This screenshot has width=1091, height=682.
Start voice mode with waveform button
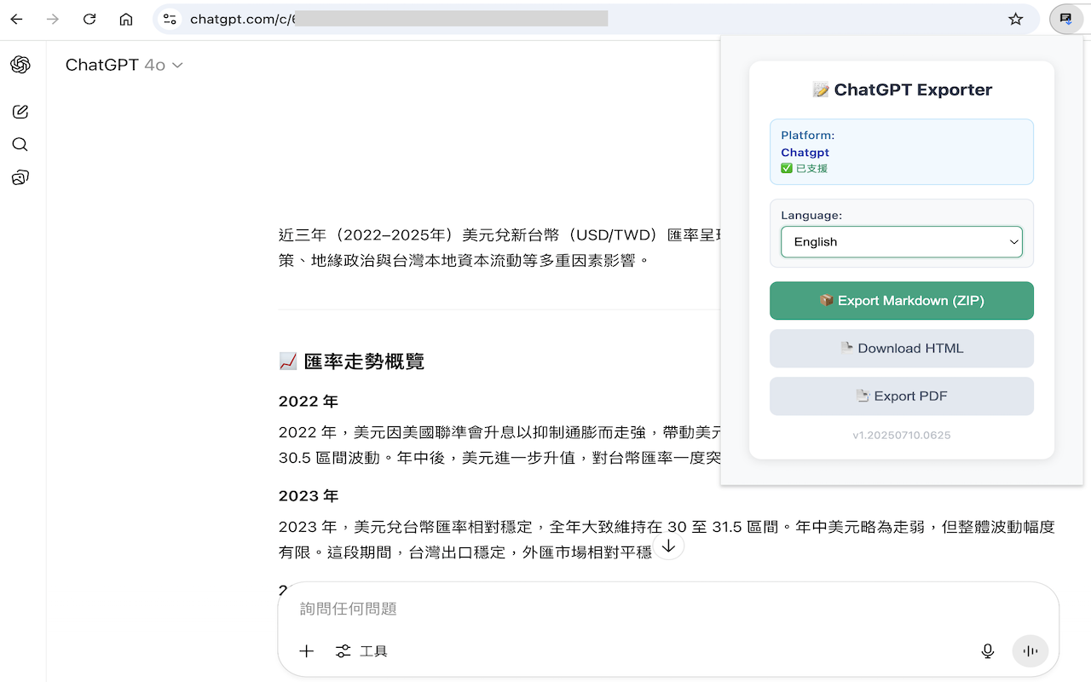1030,651
